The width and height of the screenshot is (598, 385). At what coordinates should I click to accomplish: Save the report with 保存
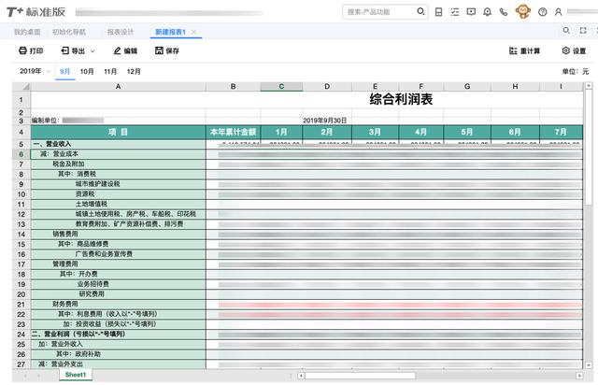pyautogui.click(x=167, y=50)
